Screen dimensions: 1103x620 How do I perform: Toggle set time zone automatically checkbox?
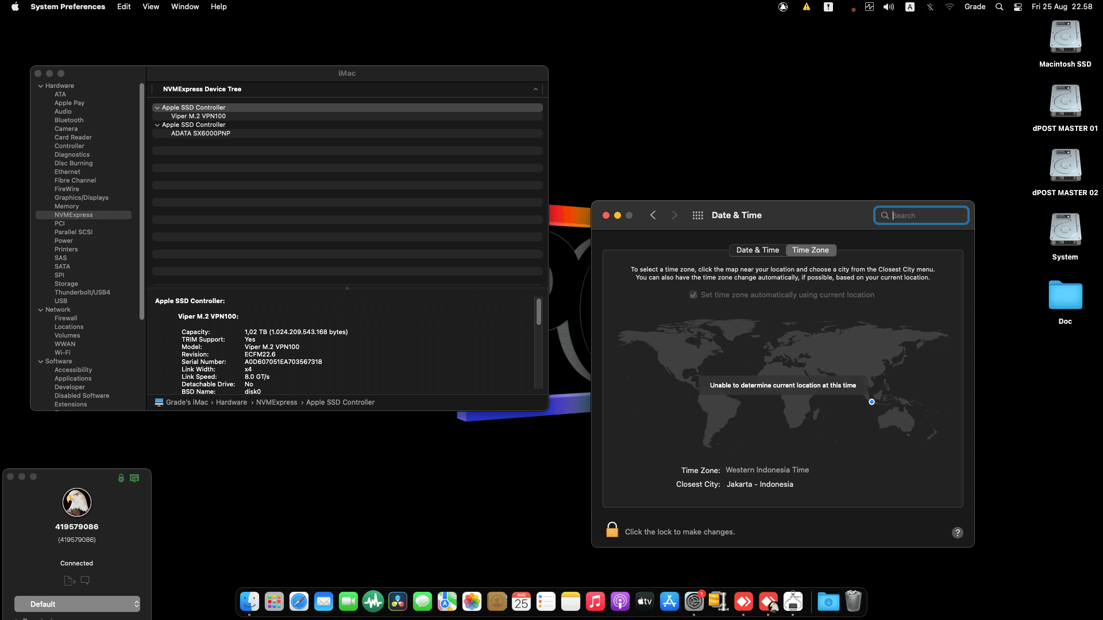coord(693,295)
